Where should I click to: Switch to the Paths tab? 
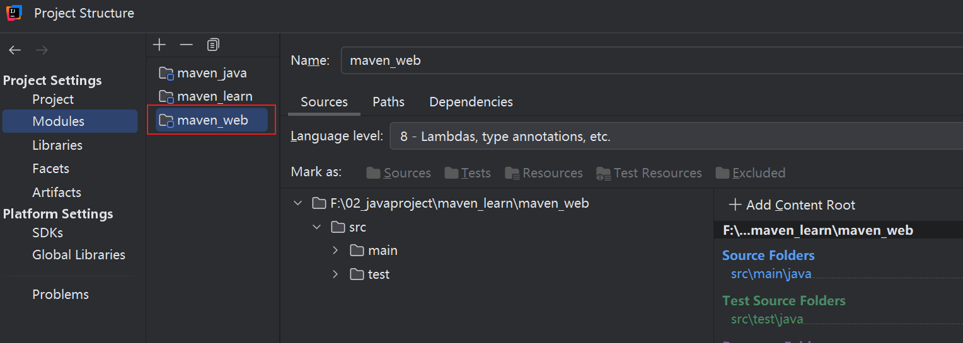(388, 102)
